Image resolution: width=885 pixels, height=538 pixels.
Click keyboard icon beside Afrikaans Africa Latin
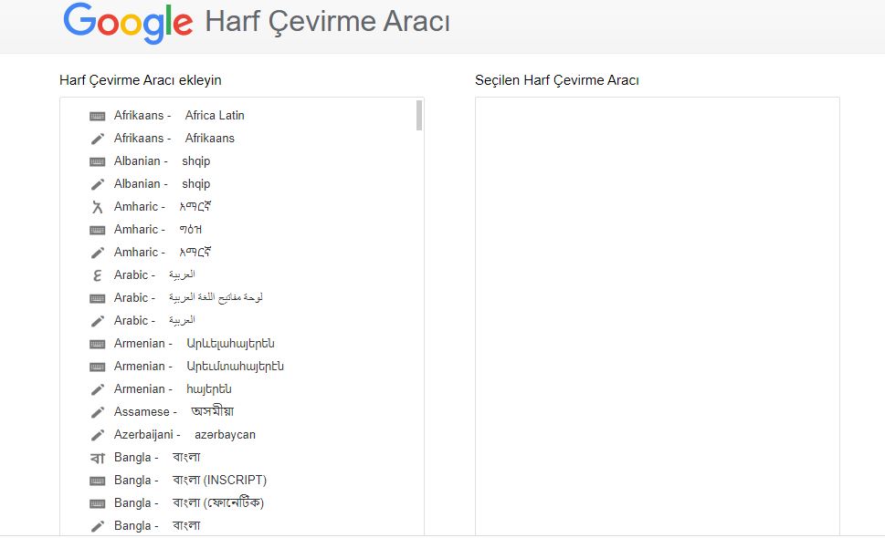pyautogui.click(x=97, y=116)
